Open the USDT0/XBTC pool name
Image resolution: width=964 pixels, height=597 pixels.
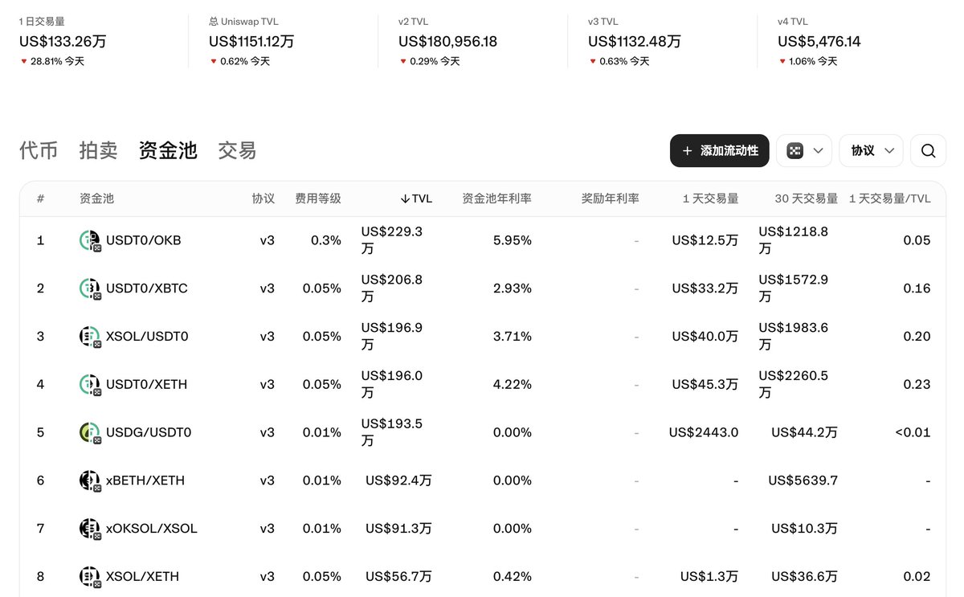(147, 288)
